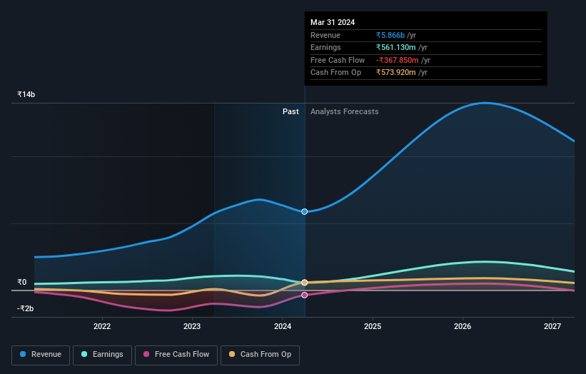The image size is (586, 374).
Task: Click the -₹2b y-axis label
Action: tap(26, 308)
